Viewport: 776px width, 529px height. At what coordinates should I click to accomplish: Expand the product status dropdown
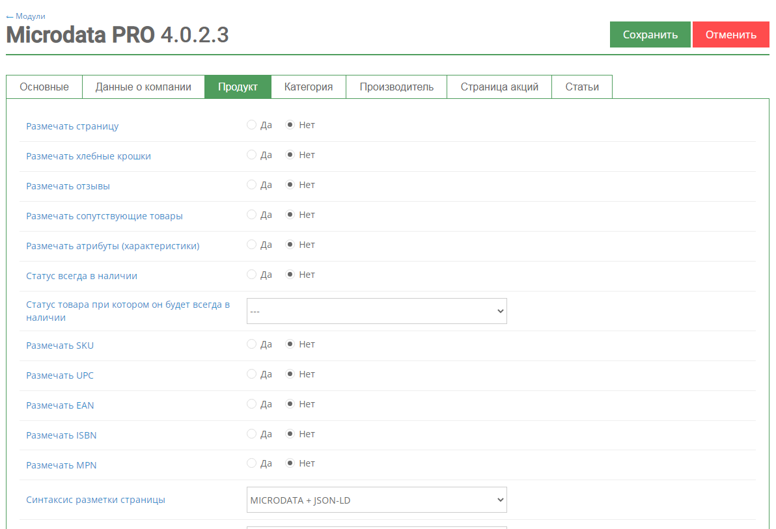(x=376, y=311)
